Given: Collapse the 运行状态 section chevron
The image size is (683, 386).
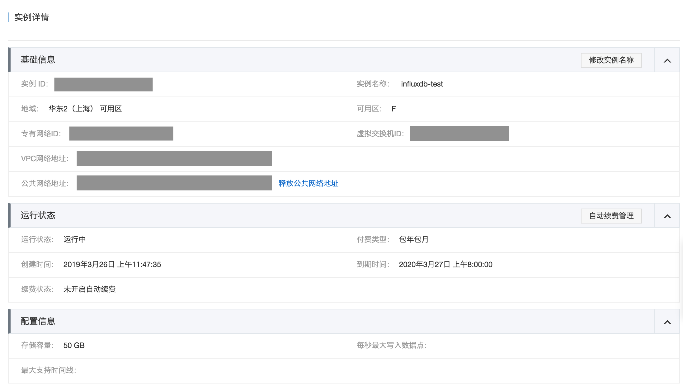Looking at the screenshot, I should pos(667,216).
